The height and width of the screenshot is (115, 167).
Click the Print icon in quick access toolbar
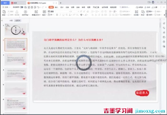32,7
